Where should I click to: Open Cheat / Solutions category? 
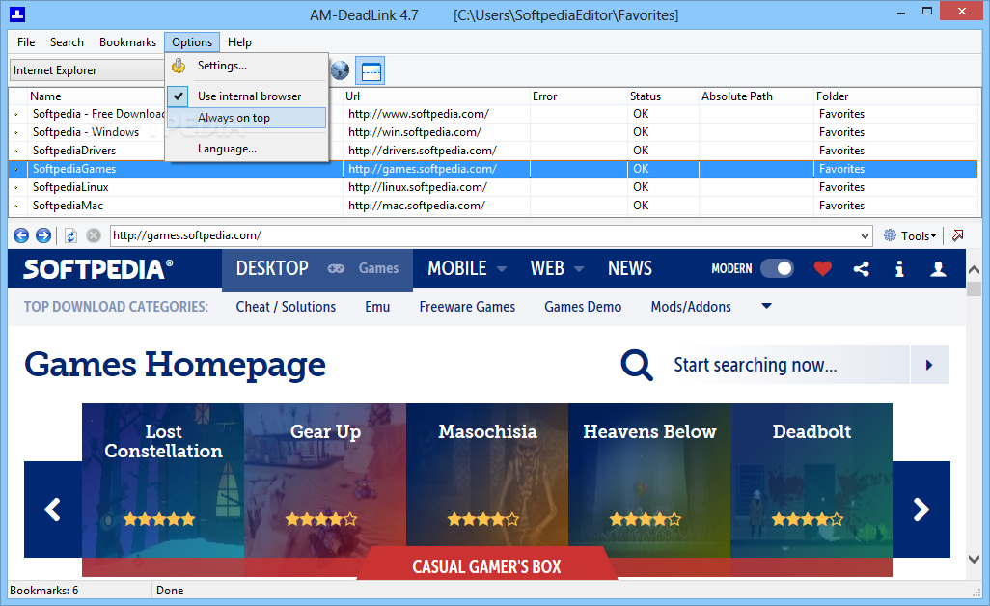tap(286, 307)
